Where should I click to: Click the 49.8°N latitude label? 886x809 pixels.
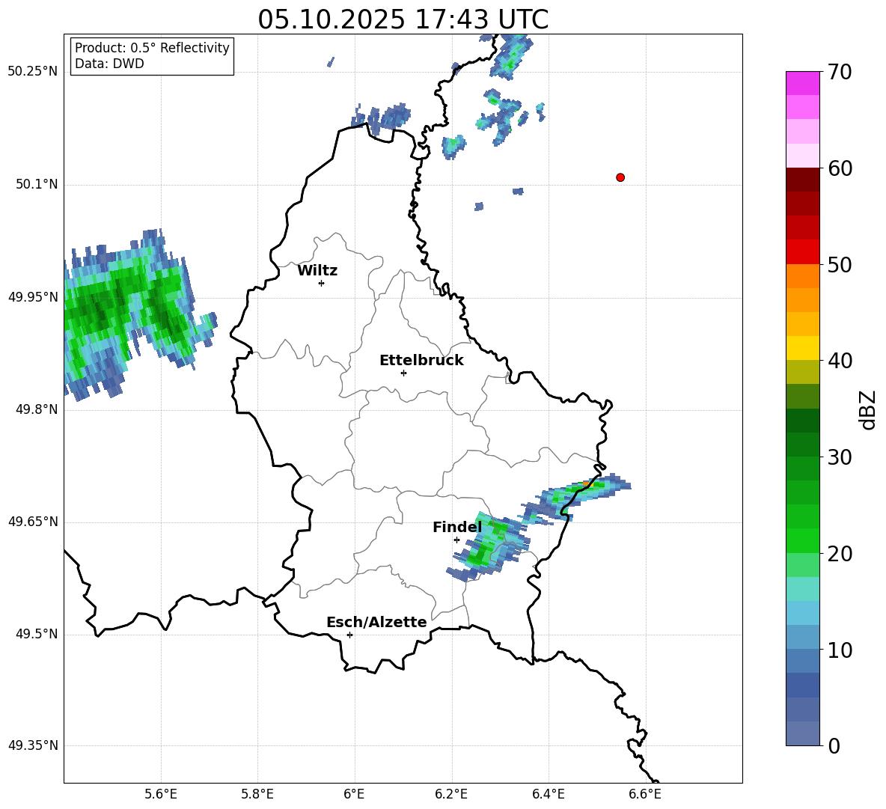tap(37, 409)
